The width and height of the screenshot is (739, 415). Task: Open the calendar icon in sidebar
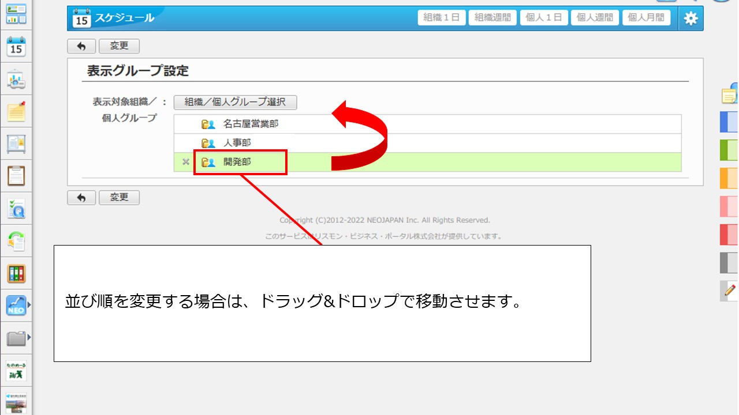coord(16,47)
